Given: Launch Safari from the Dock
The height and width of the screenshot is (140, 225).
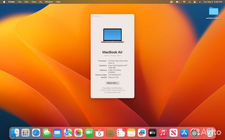Looking at the screenshot, I should tap(36, 133).
